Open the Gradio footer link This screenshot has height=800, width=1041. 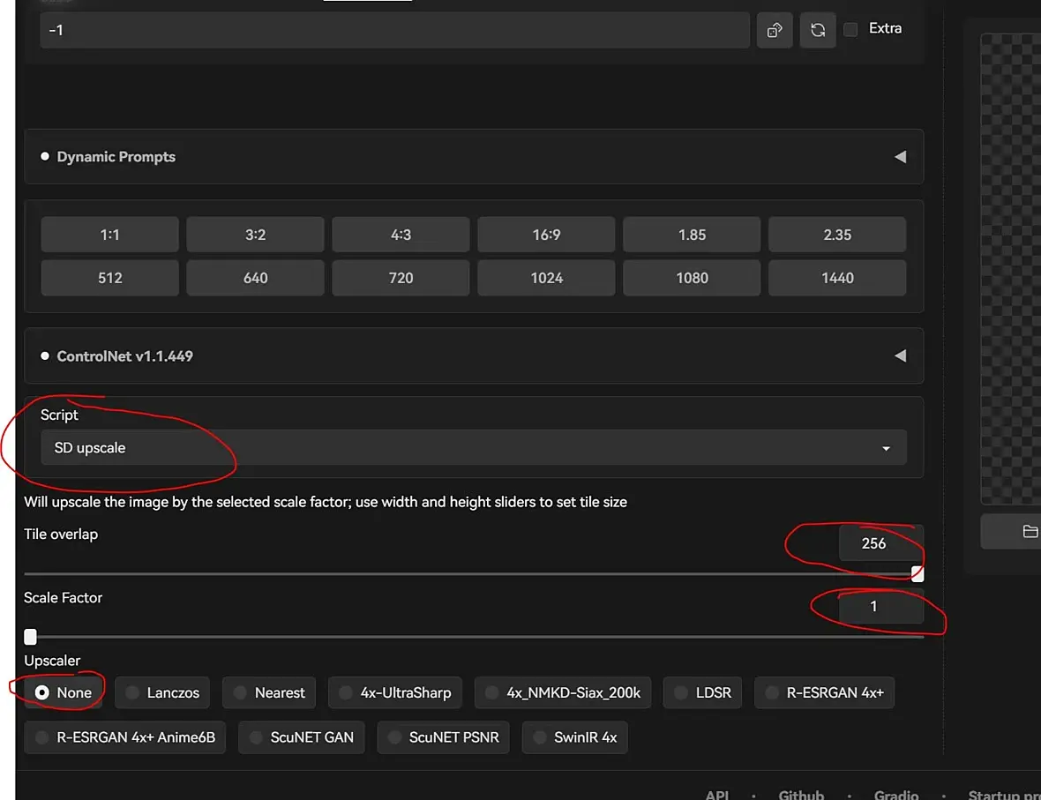coord(896,794)
